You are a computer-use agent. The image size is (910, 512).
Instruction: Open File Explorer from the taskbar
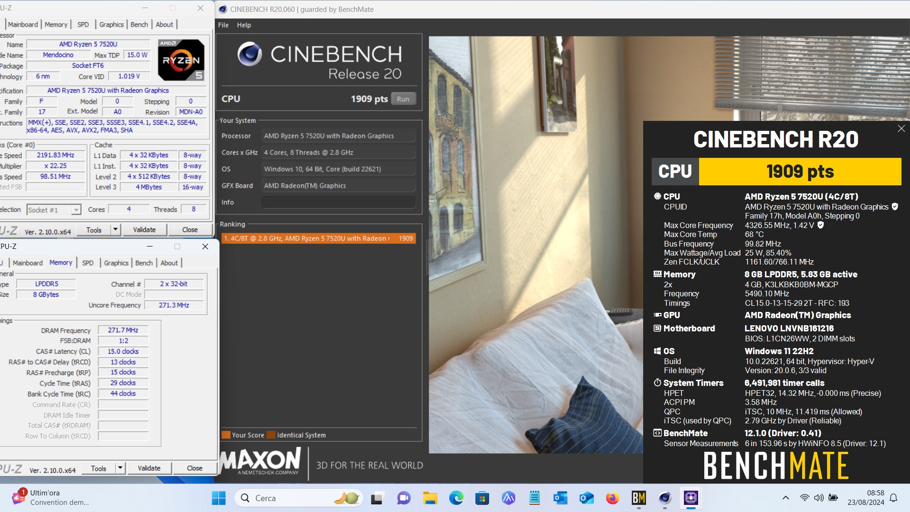430,498
